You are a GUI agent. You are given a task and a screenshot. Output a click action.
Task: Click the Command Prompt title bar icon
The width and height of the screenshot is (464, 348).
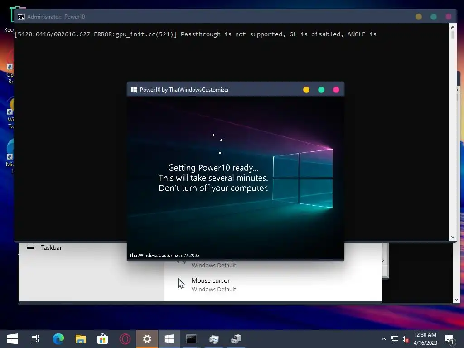(21, 17)
